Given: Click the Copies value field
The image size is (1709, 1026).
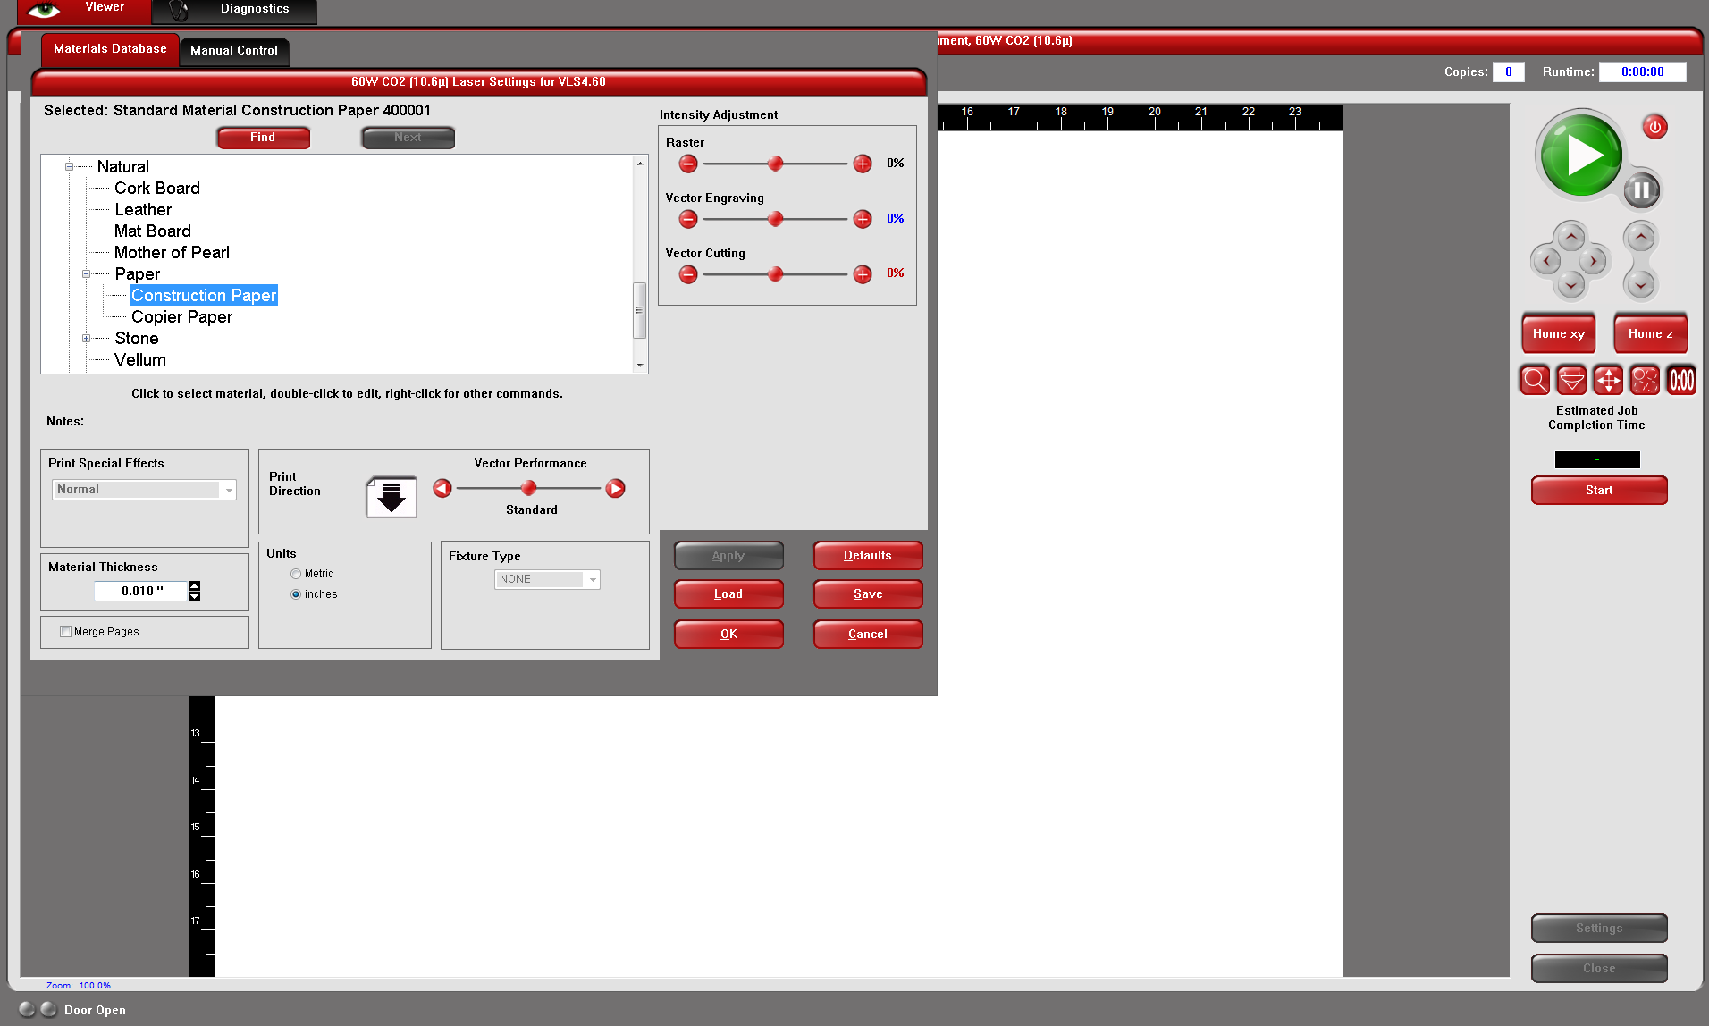Looking at the screenshot, I should point(1508,72).
